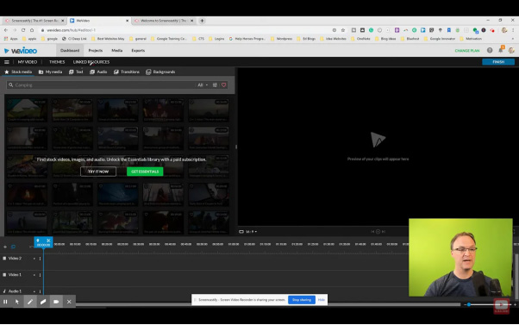
Task: Expand the Video 2 track dropdown arrow
Action: click(x=34, y=259)
